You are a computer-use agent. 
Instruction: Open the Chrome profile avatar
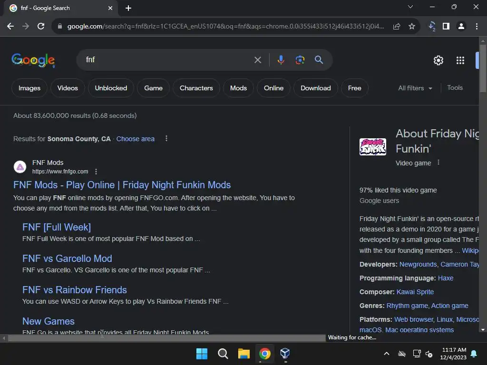[x=461, y=27]
